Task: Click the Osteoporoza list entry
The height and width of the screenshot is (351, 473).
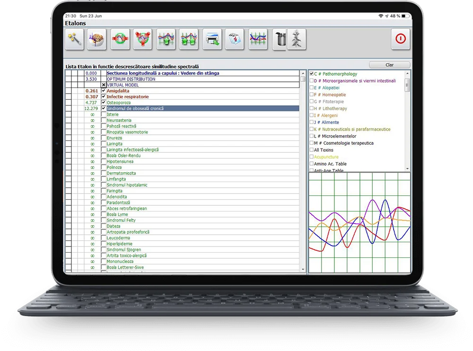Action: [x=119, y=103]
